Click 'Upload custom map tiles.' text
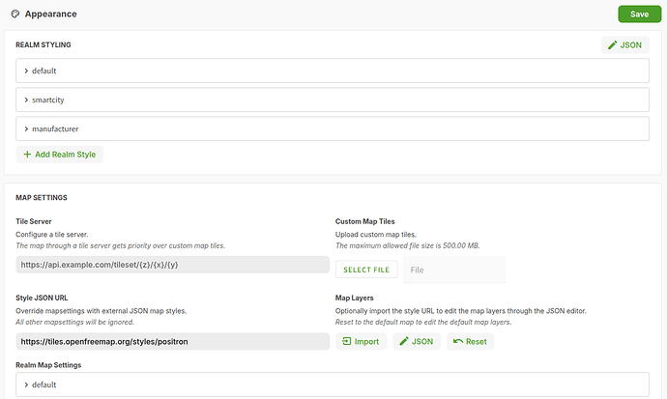 376,235
